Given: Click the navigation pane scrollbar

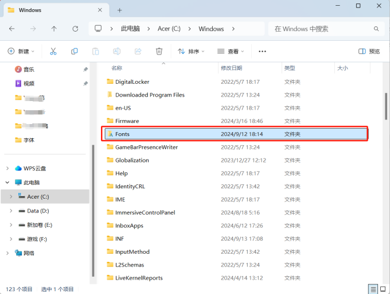Looking at the screenshot, I should click(93, 211).
